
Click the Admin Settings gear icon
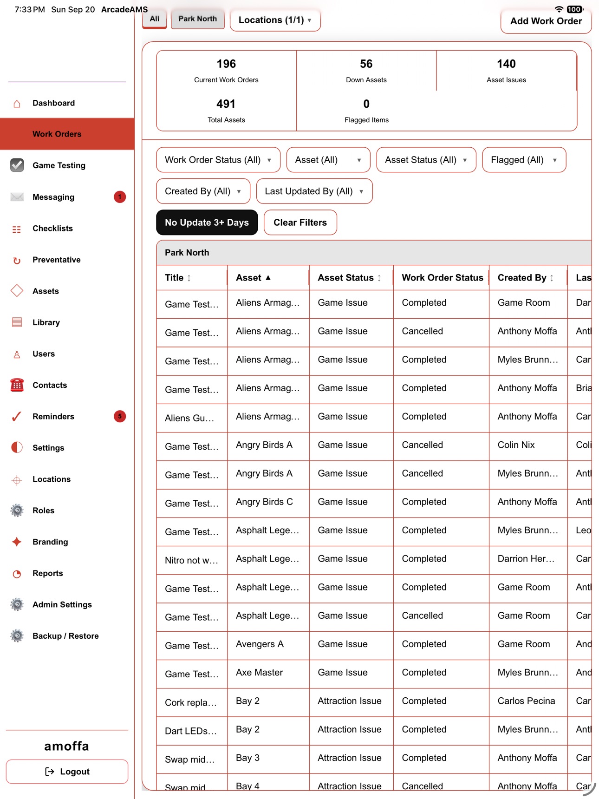[17, 604]
